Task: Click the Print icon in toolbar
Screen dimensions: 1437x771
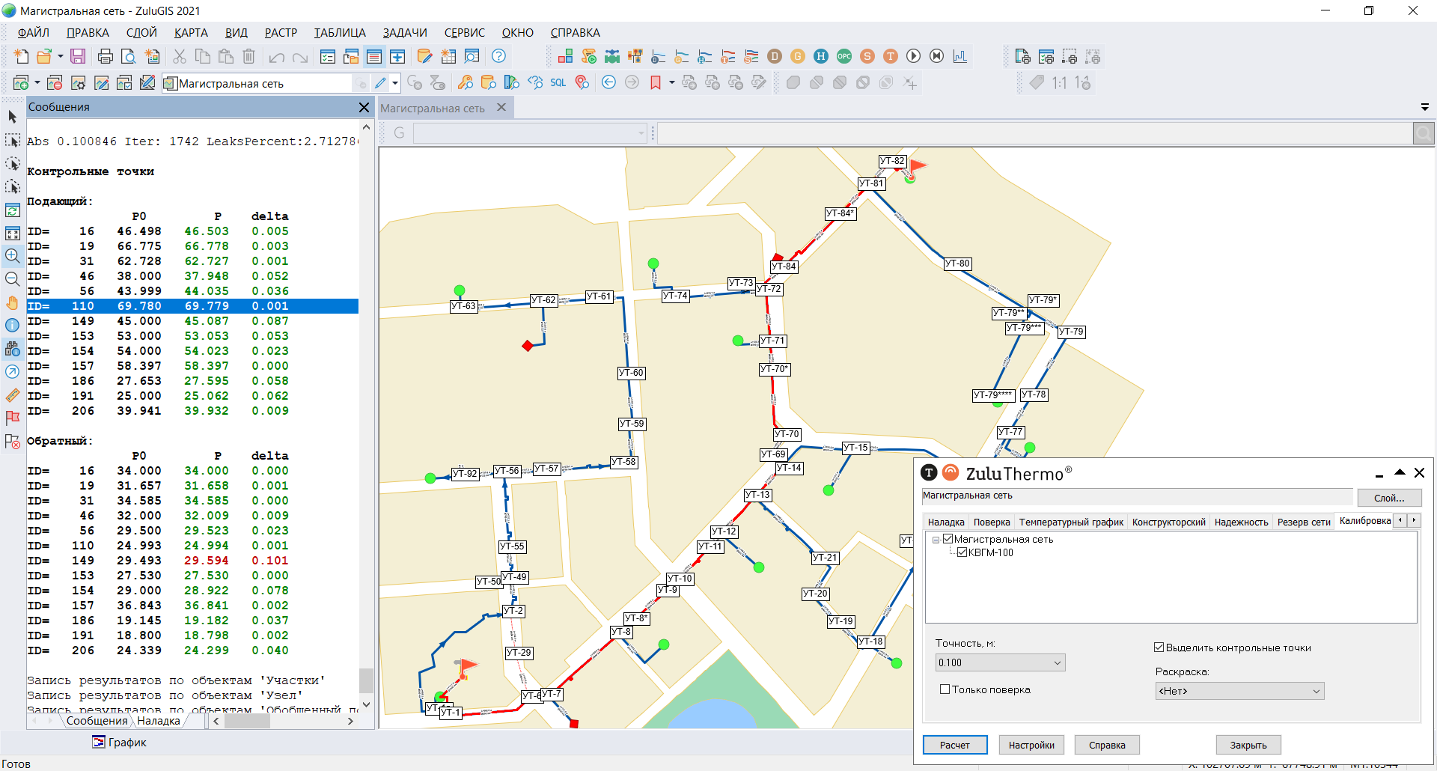Action: point(106,56)
